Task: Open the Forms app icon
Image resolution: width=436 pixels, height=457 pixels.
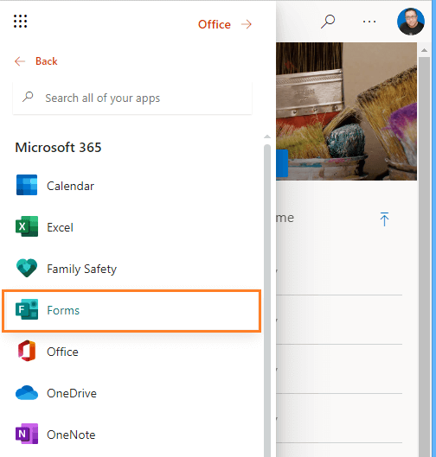Action: pyautogui.click(x=27, y=309)
